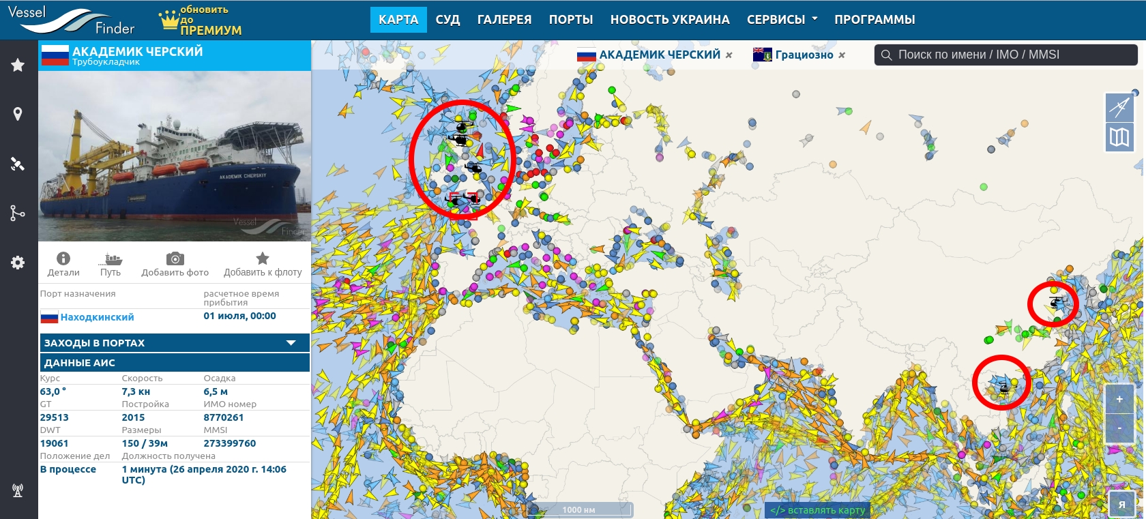Click the Russian flag in panel header
1146x519 pixels.
[x=55, y=55]
